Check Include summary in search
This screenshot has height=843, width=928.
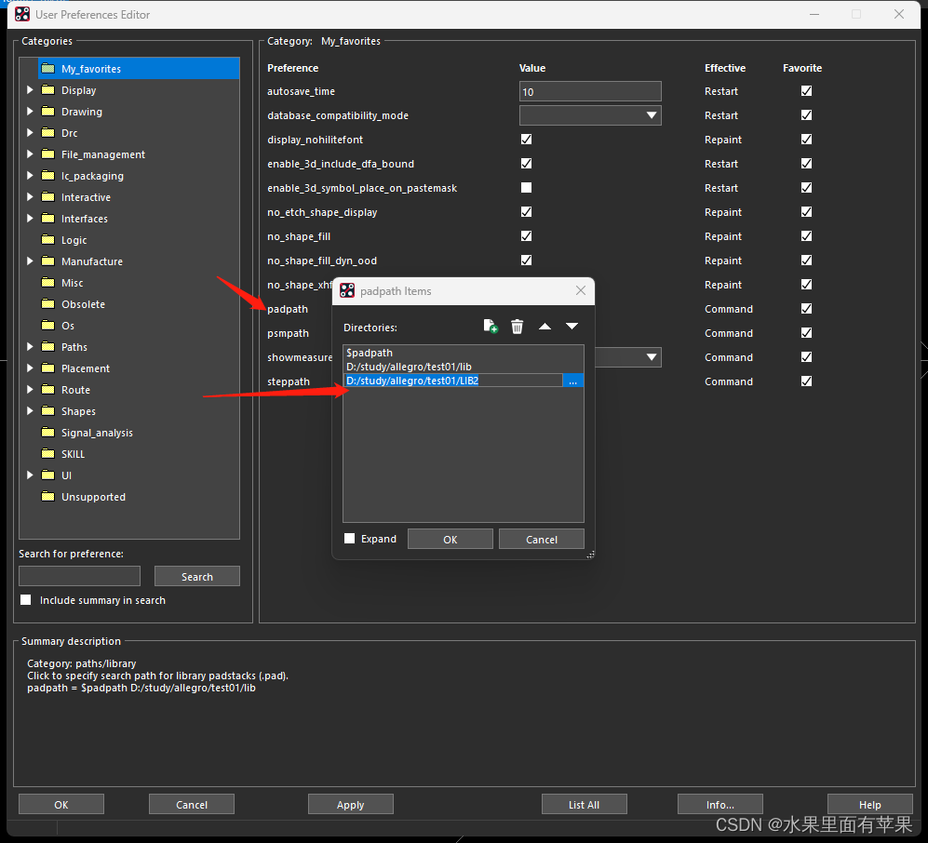click(x=26, y=600)
